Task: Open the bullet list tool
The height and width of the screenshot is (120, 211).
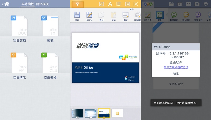Action: (127, 4)
